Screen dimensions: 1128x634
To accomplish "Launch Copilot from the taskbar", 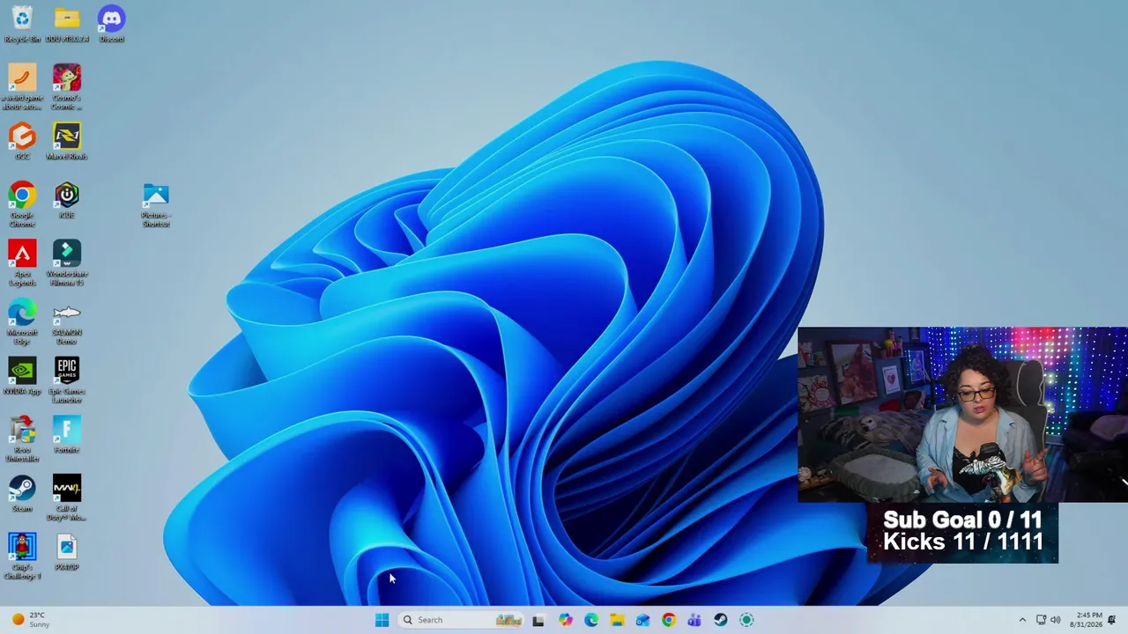I will click(x=565, y=620).
